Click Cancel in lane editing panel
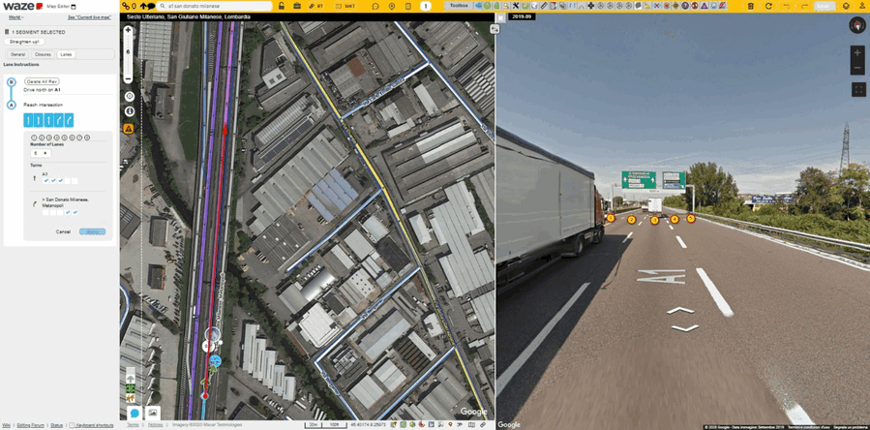 pyautogui.click(x=63, y=231)
